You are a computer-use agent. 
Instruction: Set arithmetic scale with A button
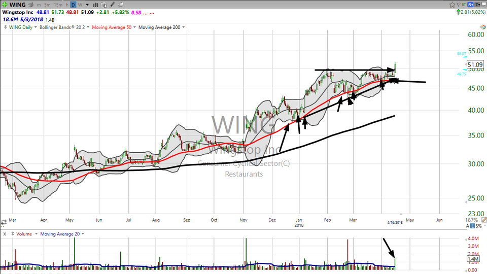pyautogui.click(x=467, y=226)
